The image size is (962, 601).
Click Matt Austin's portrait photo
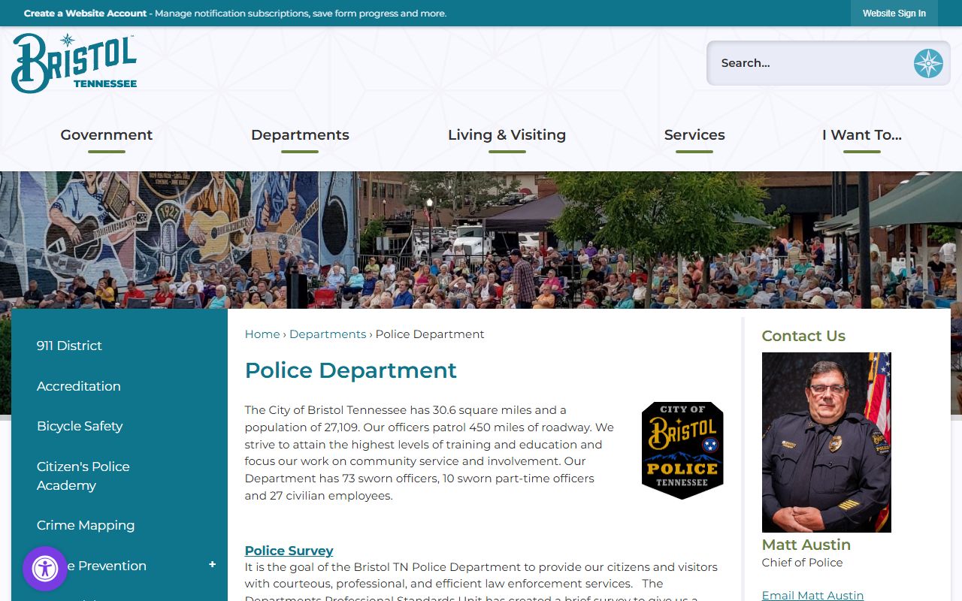827,442
